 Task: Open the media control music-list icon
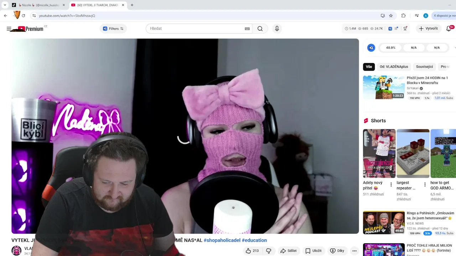point(416,16)
